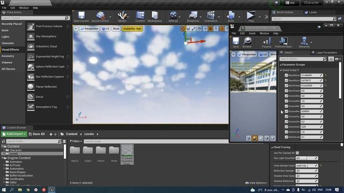Collapse the Parameter Groups section

(x=281, y=65)
